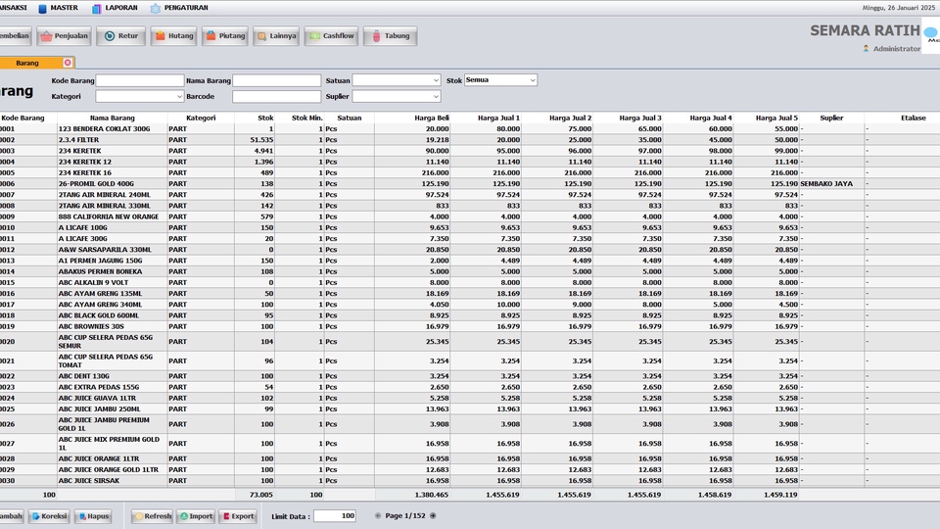Viewport: 940px width, 529px height.
Task: Click the Hapus button
Action: click(x=93, y=516)
